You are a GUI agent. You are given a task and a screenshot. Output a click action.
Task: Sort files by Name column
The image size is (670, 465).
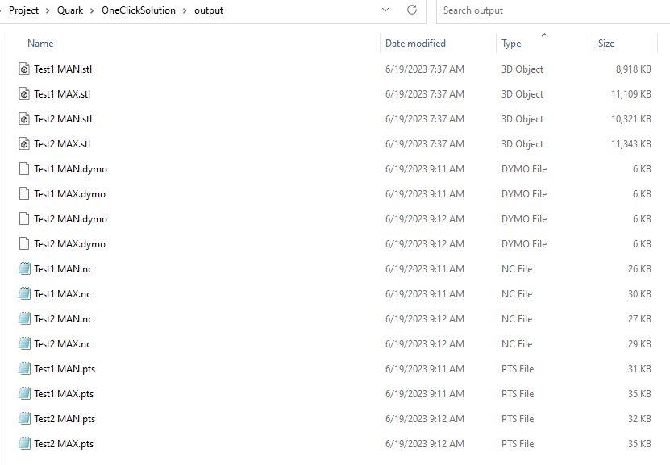click(x=40, y=44)
